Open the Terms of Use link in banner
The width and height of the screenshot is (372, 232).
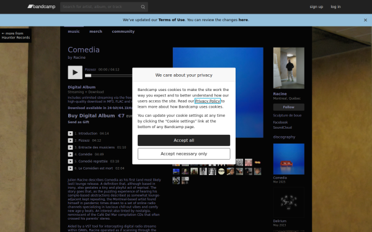tap(172, 20)
